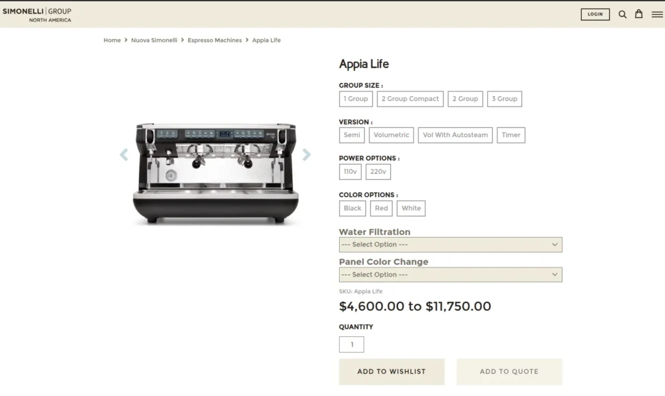Choose Vol With Autosteam version
Screen dimensions: 665x396
point(455,135)
